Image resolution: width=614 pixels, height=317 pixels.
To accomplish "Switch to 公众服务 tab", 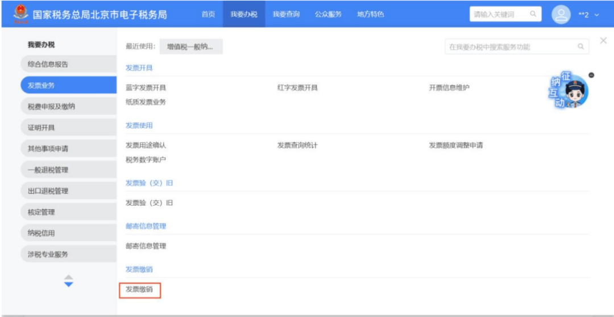I will (x=328, y=14).
